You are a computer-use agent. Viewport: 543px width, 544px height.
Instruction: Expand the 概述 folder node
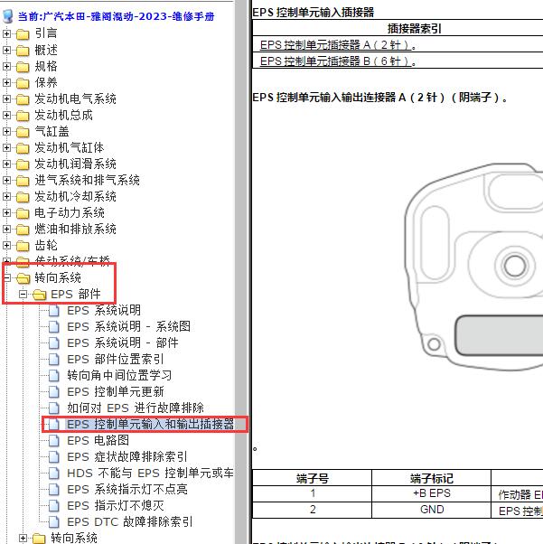tap(6, 50)
